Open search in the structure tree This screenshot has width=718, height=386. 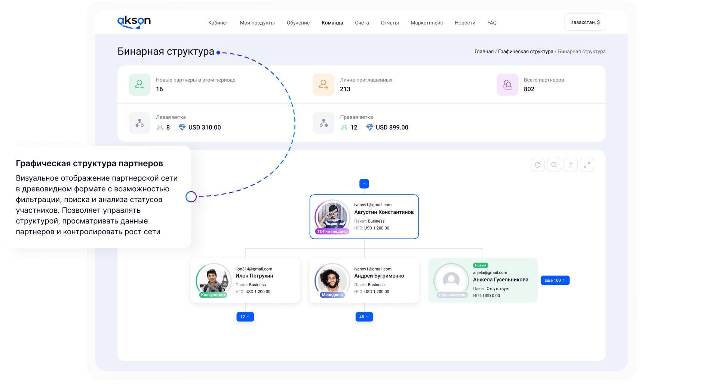click(x=554, y=165)
